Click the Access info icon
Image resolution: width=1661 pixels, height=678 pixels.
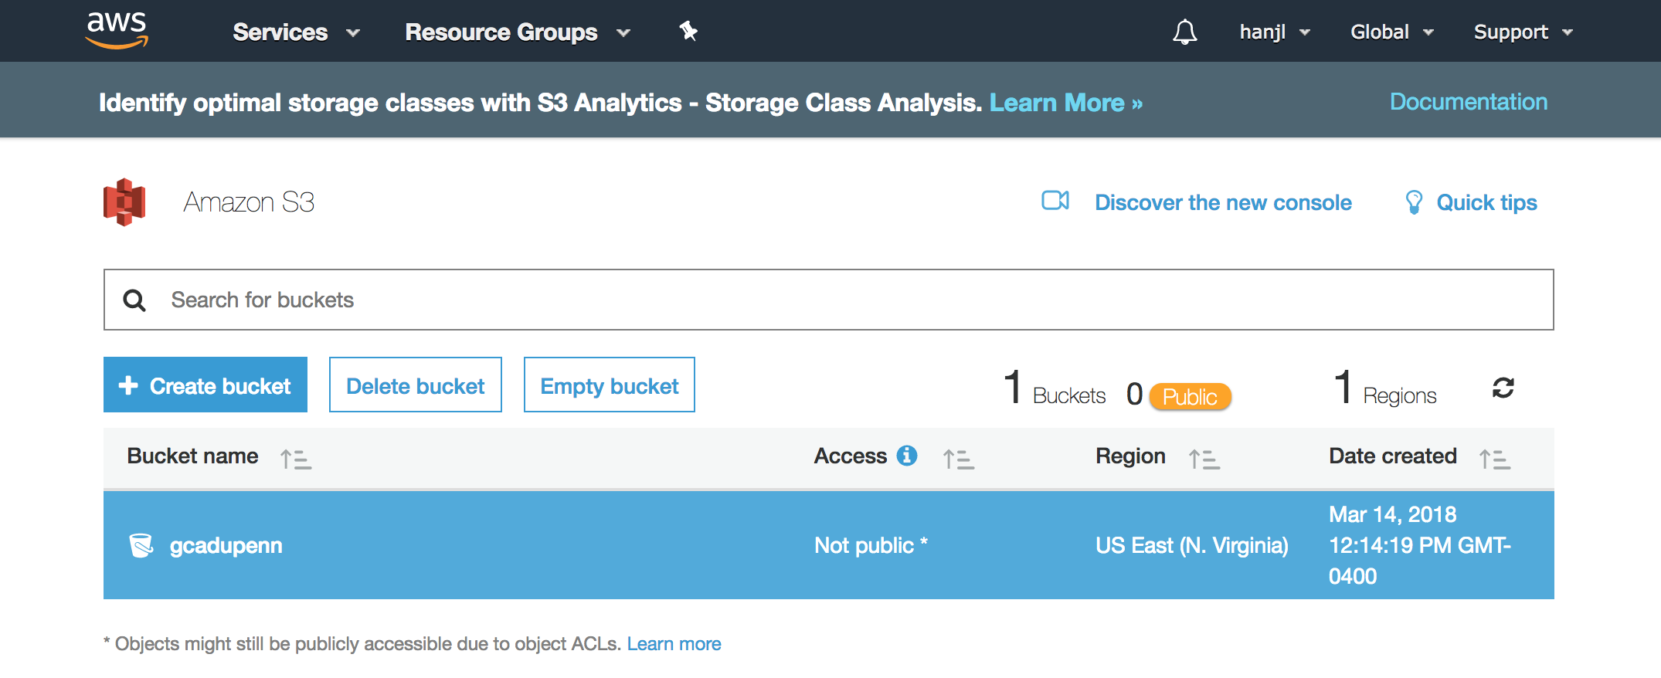(x=907, y=456)
